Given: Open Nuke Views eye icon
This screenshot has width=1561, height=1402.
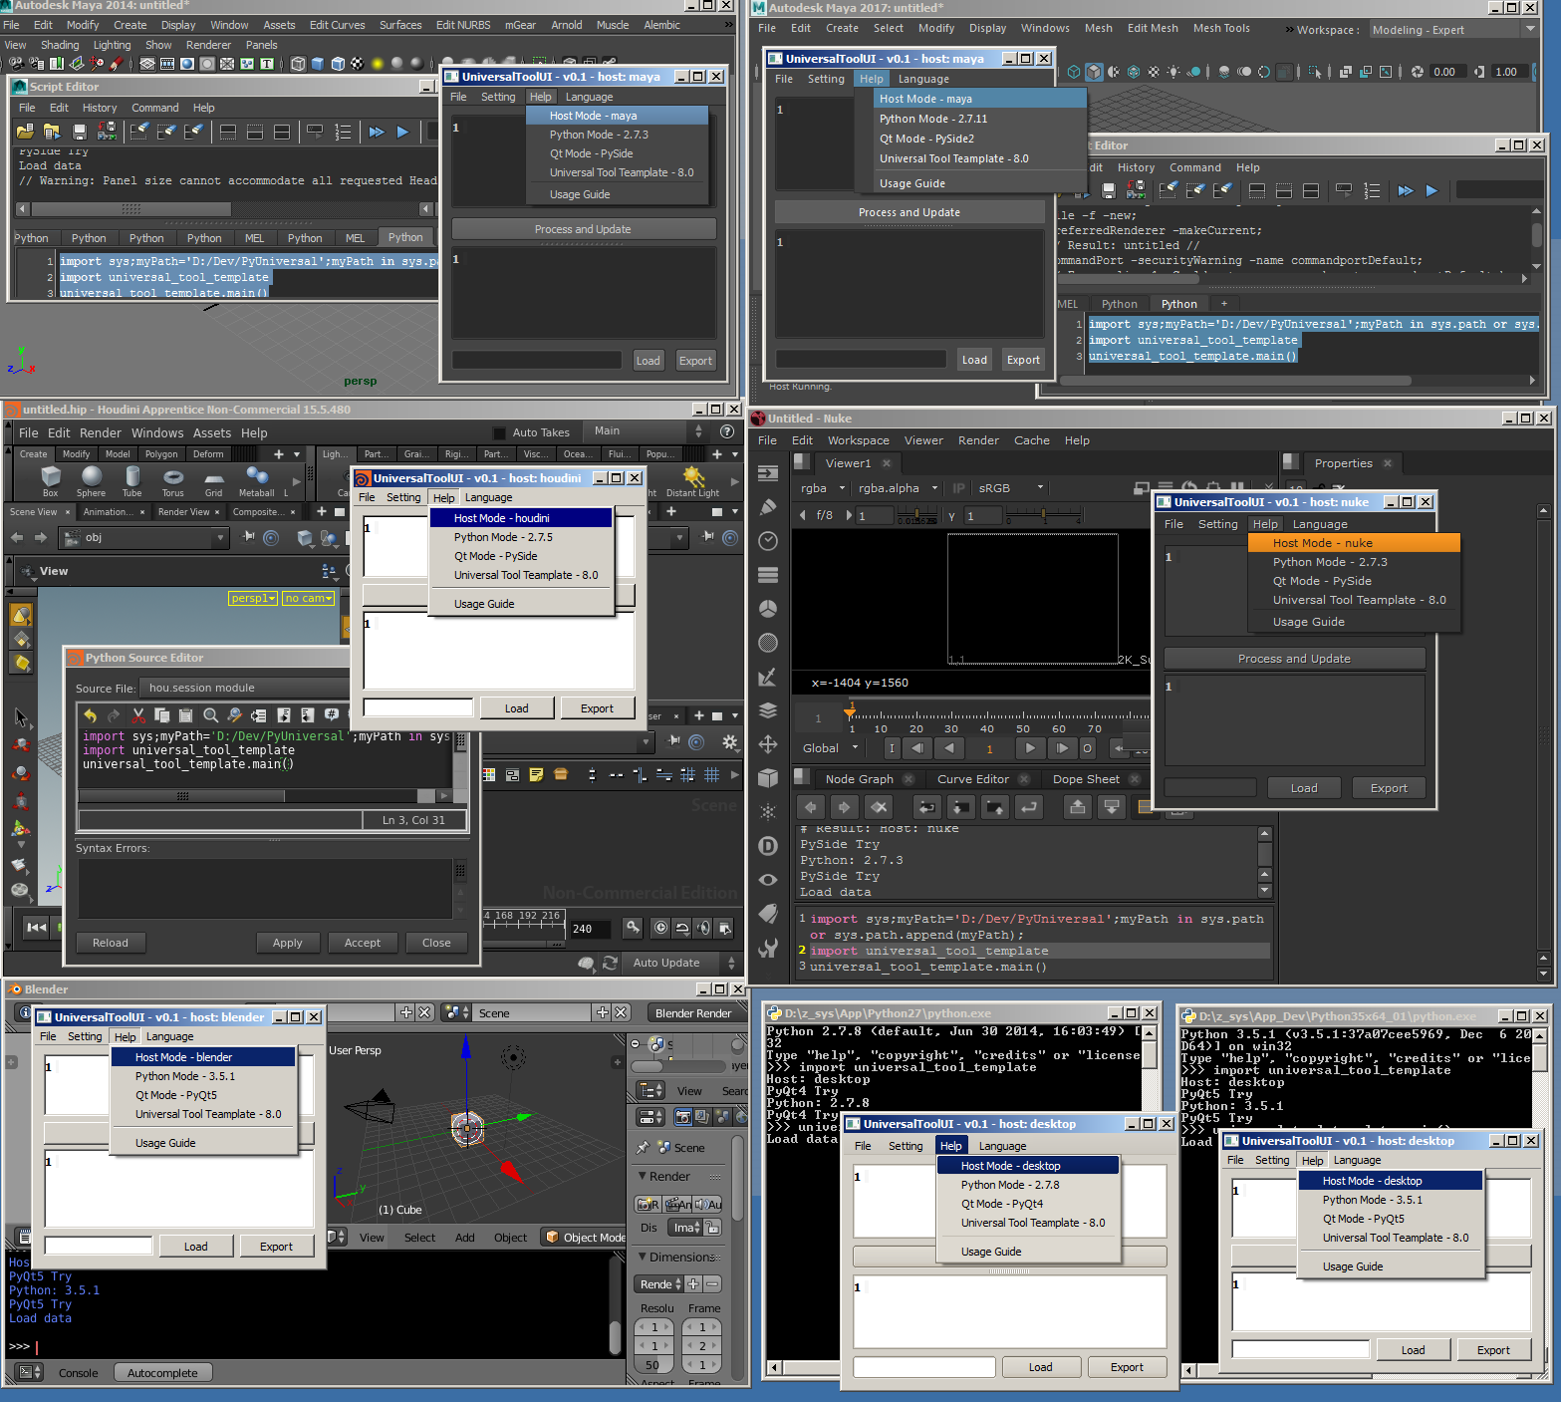Looking at the screenshot, I should pyautogui.click(x=768, y=880).
